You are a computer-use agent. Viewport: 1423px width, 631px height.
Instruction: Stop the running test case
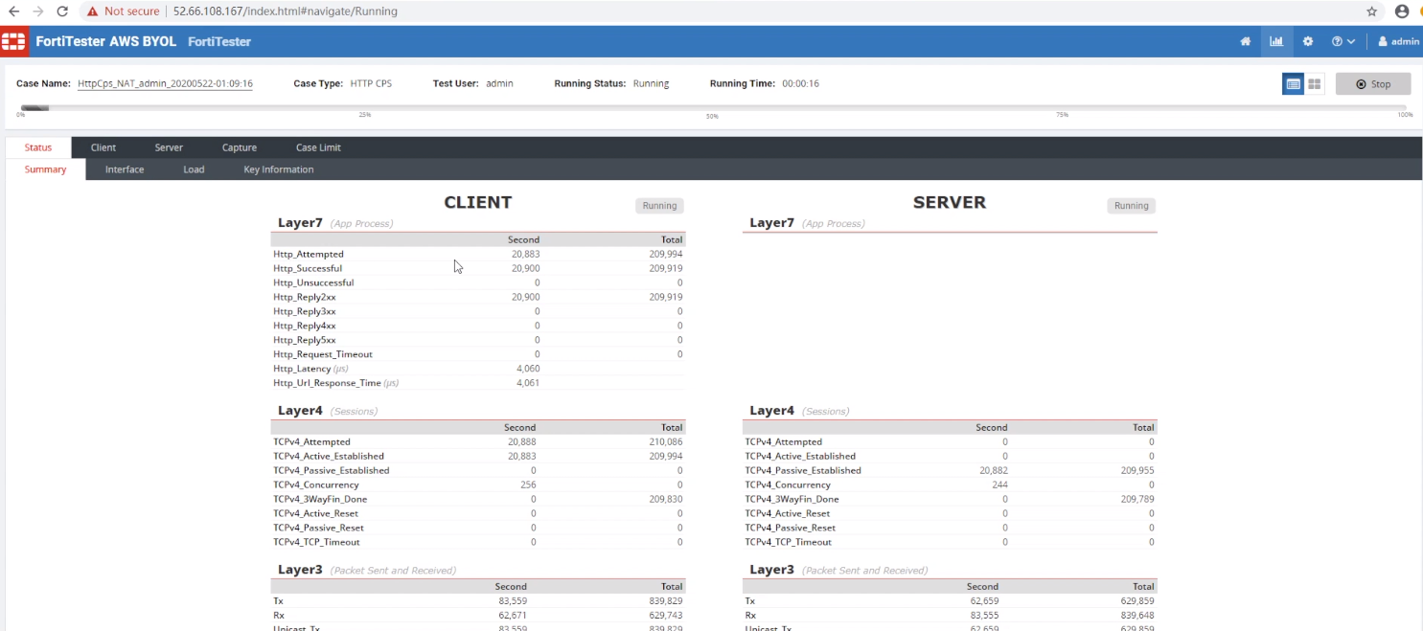point(1373,83)
